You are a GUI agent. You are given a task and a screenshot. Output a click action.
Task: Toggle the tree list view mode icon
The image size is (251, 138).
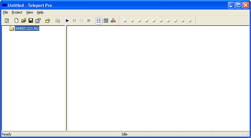(99, 21)
